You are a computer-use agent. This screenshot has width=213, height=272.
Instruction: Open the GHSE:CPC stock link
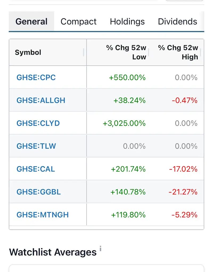click(36, 77)
